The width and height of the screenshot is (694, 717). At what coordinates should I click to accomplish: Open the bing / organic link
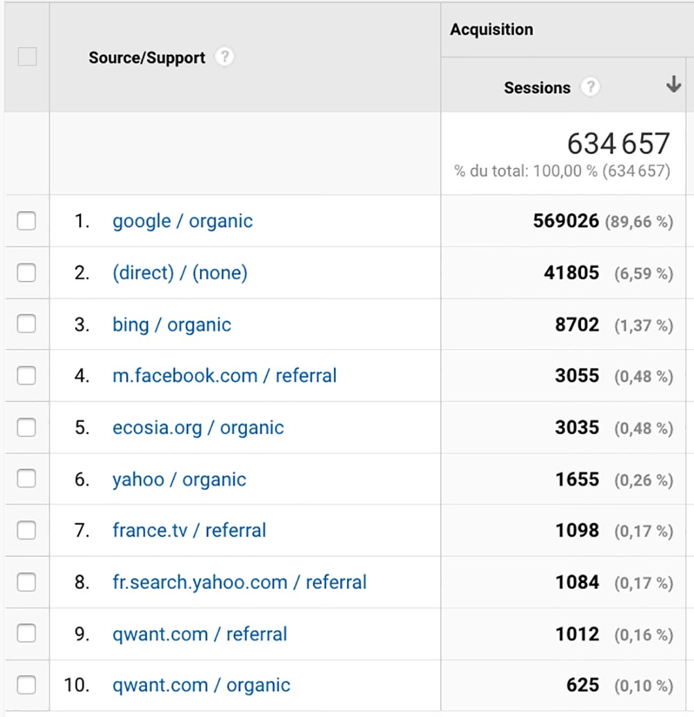tap(172, 325)
